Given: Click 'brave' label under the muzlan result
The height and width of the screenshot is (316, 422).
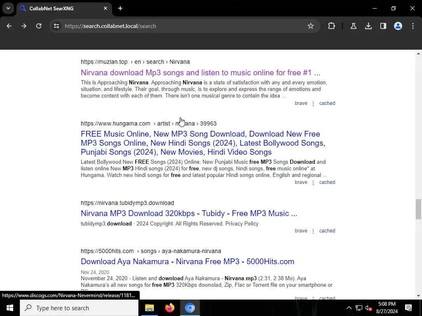Looking at the screenshot, I should pyautogui.click(x=301, y=103).
